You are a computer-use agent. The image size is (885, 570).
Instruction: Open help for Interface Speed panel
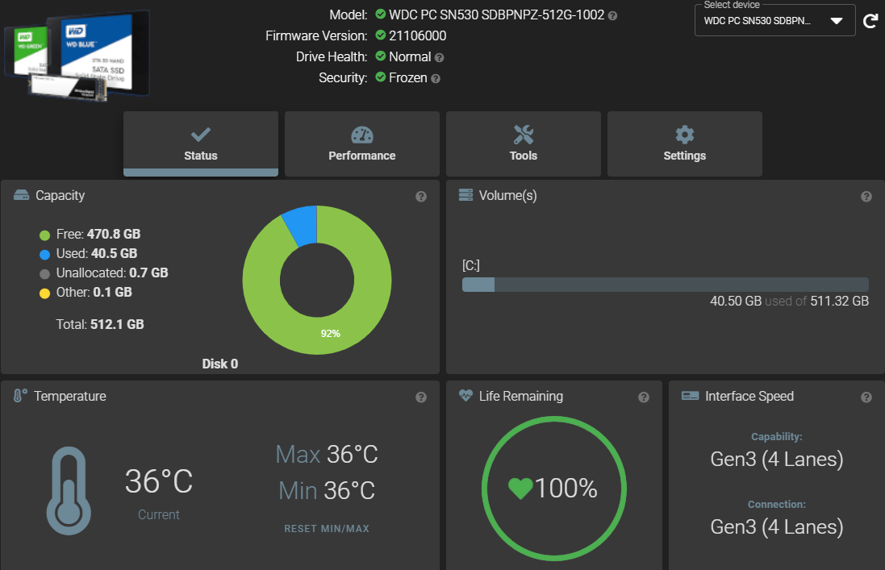pyautogui.click(x=866, y=397)
